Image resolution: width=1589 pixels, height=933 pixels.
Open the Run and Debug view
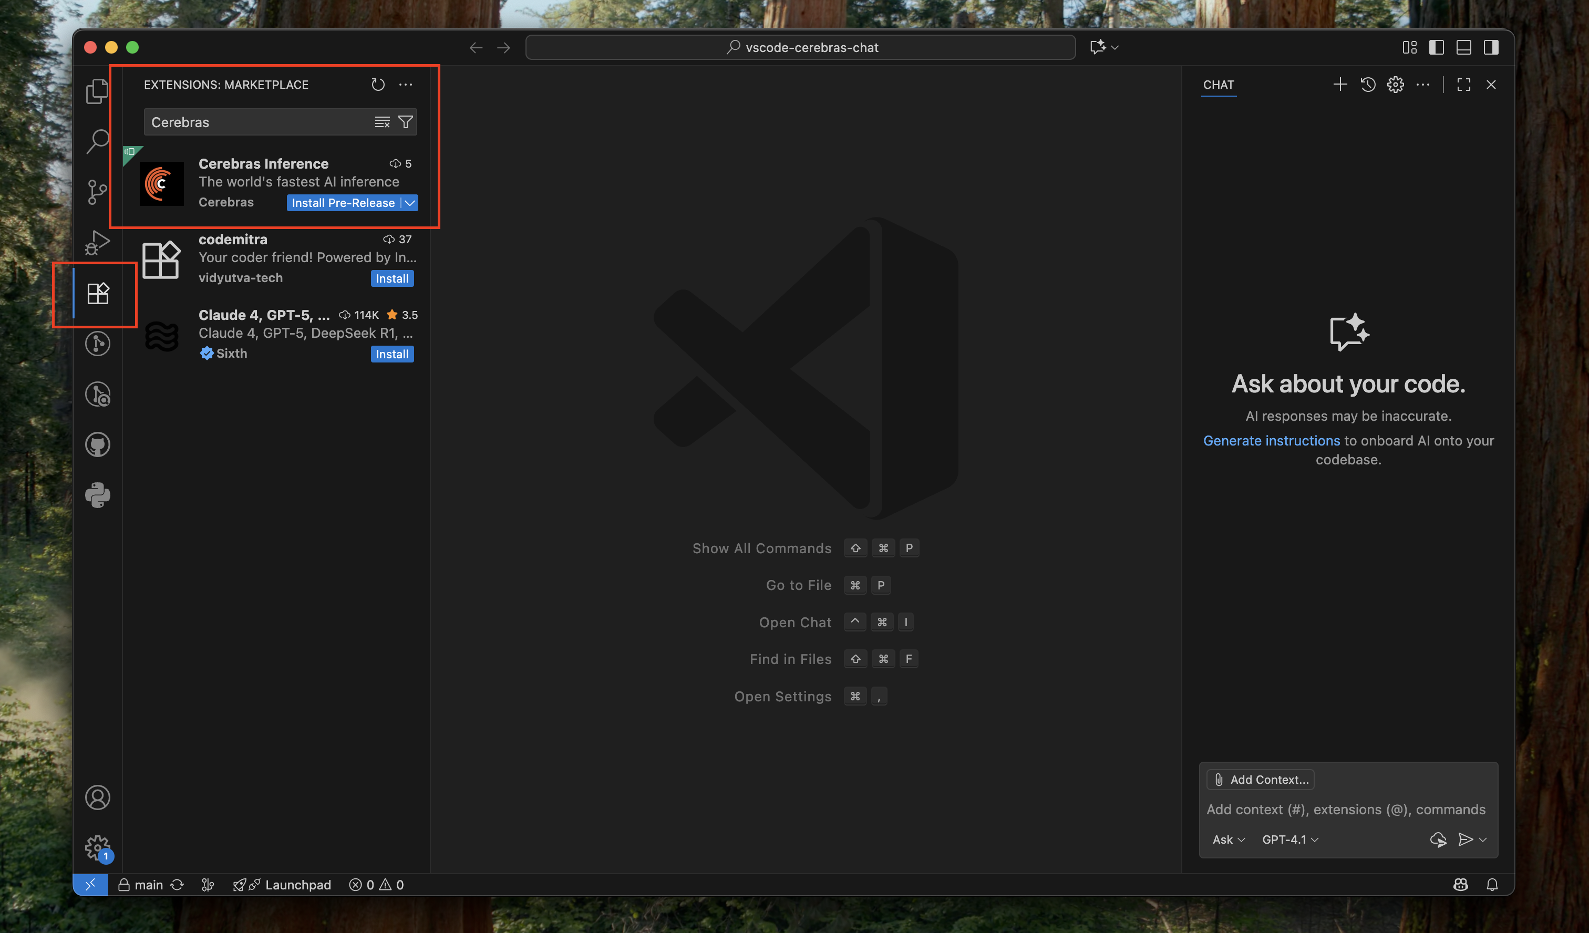[x=97, y=242]
